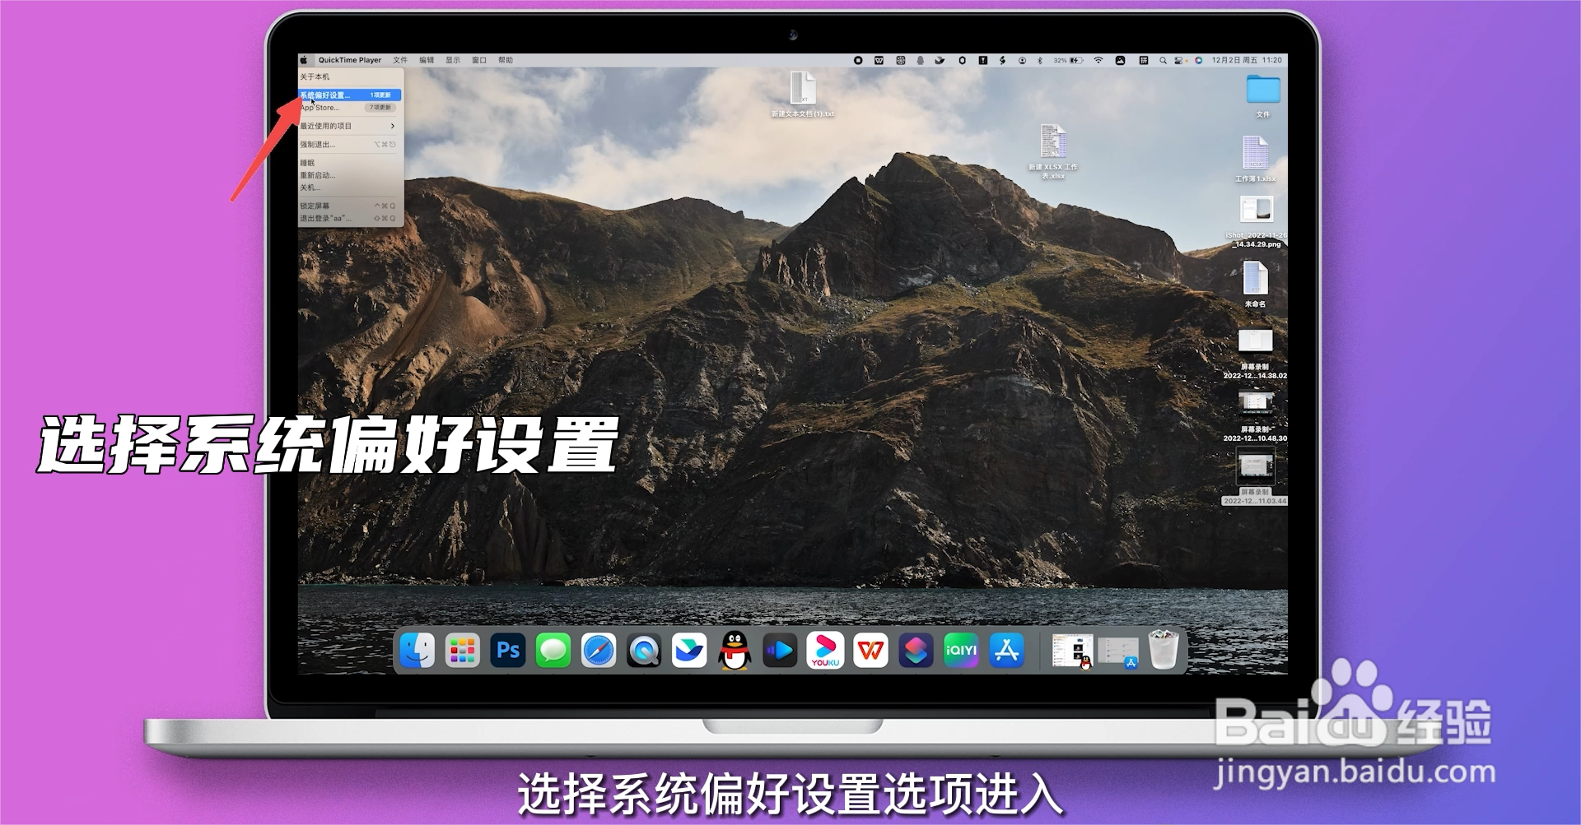The height and width of the screenshot is (825, 1581).
Task: Open Spotlight search in the menu bar
Action: tap(1163, 60)
